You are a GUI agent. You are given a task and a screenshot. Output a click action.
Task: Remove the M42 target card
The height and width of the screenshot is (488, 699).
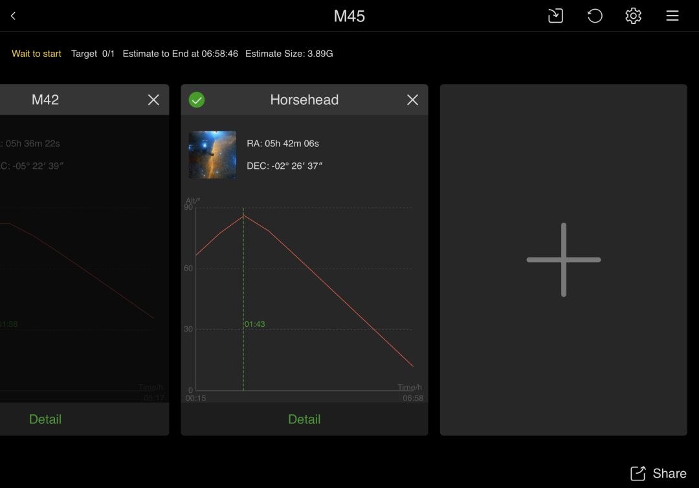tap(153, 100)
